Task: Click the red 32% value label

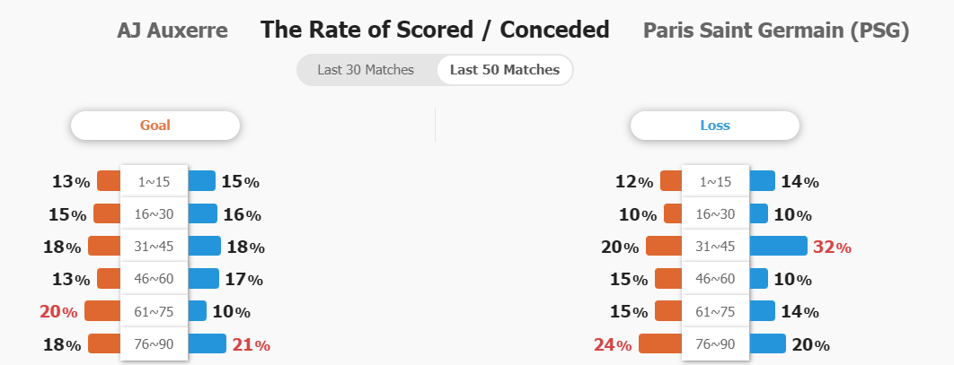Action: (832, 248)
